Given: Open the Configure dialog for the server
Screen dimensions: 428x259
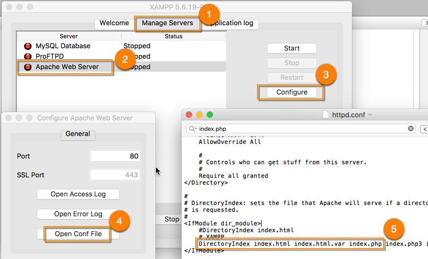Looking at the screenshot, I should coord(292,92).
